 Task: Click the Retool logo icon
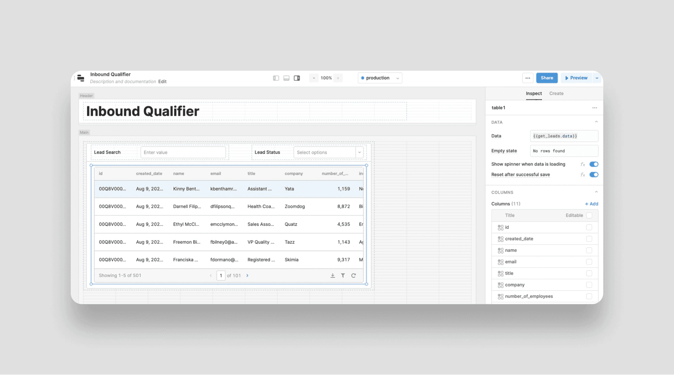[x=81, y=78]
